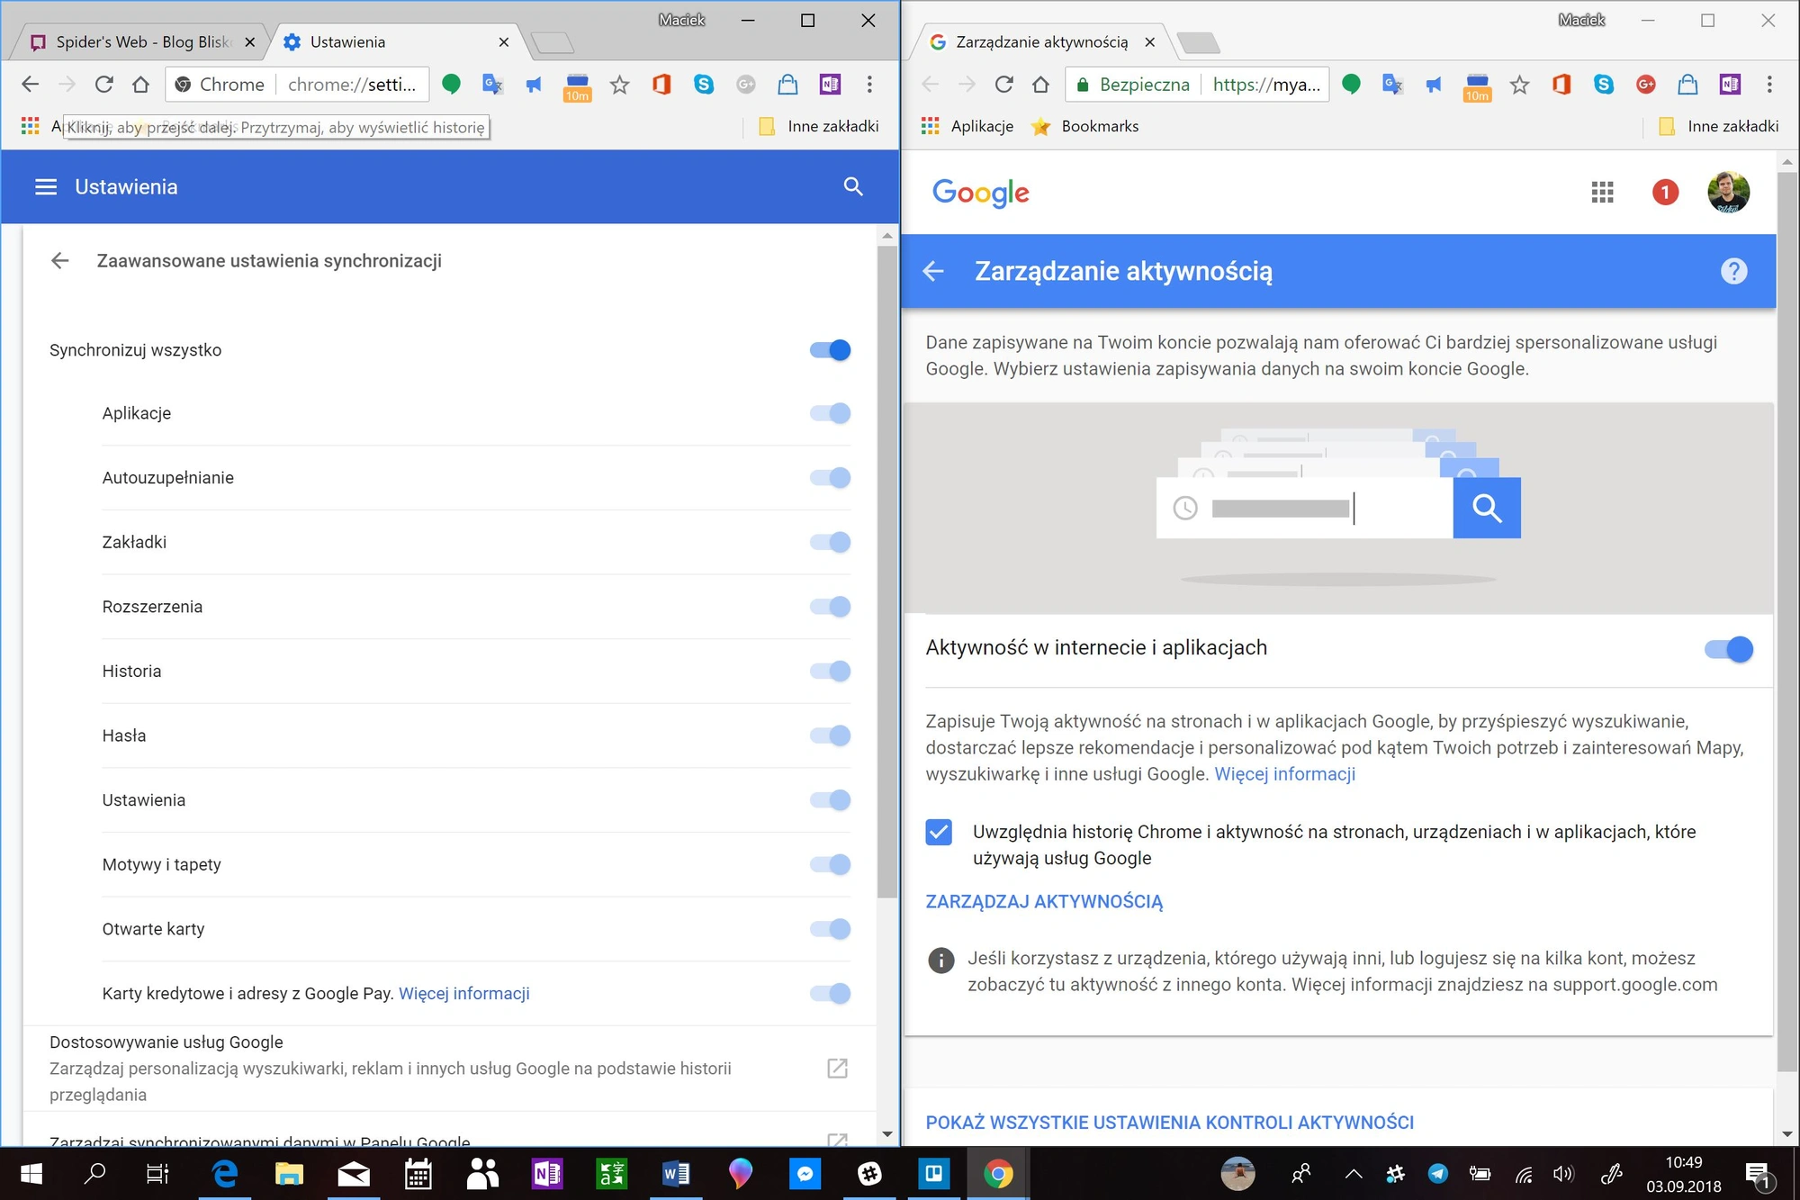Select Zarządzanie aktywnością tab
Image resolution: width=1800 pixels, height=1200 pixels.
[x=1042, y=42]
